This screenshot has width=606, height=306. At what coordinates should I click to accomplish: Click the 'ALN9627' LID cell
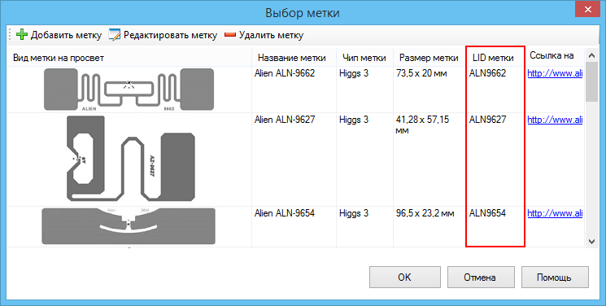click(x=487, y=120)
